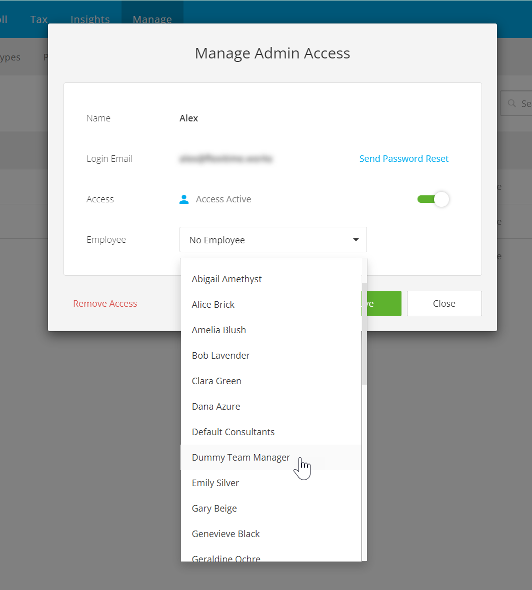
Task: Click the Remove Access link
Action: (x=105, y=304)
